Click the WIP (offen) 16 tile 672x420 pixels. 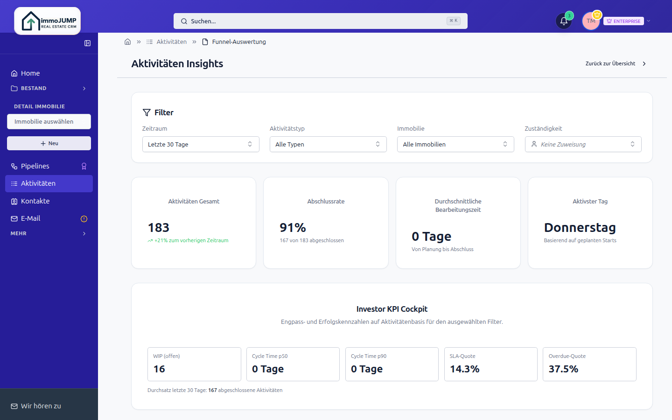click(194, 364)
